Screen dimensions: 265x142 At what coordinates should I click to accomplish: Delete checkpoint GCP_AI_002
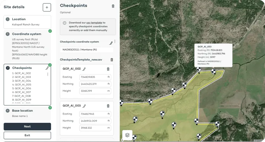point(108,69)
